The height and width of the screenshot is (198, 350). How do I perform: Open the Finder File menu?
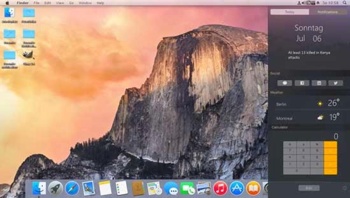[x=37, y=3]
